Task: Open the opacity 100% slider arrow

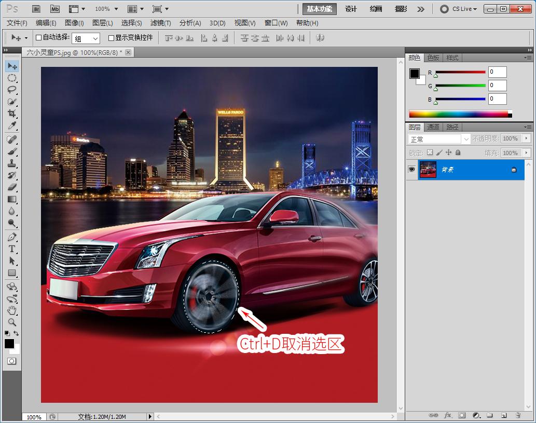Action: point(527,138)
